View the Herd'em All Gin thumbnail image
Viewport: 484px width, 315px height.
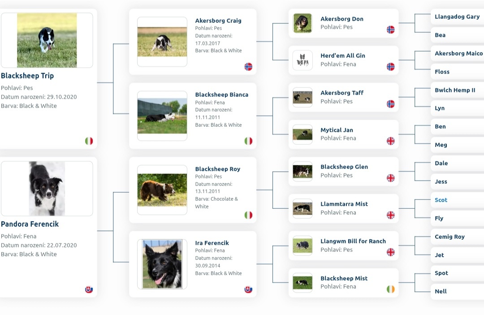point(302,60)
